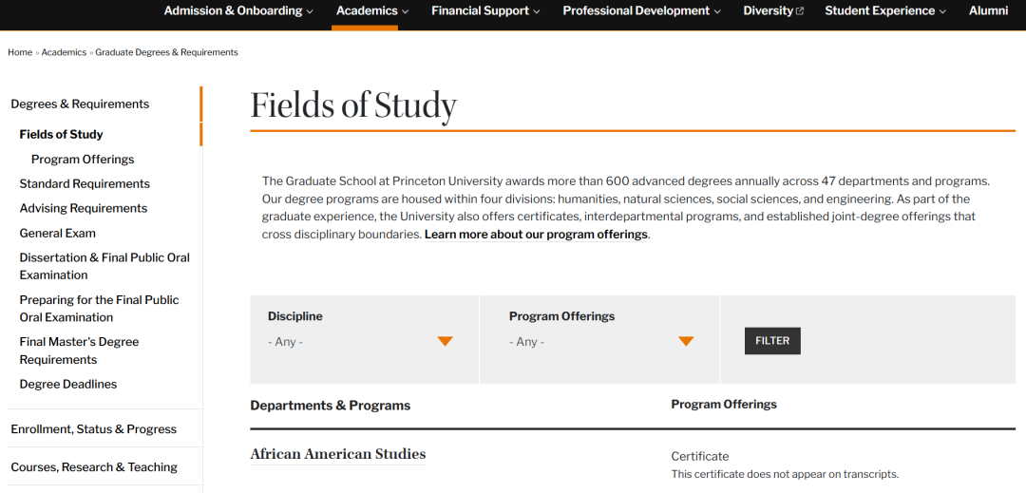Go to General Exam in the sidebar

(x=58, y=234)
